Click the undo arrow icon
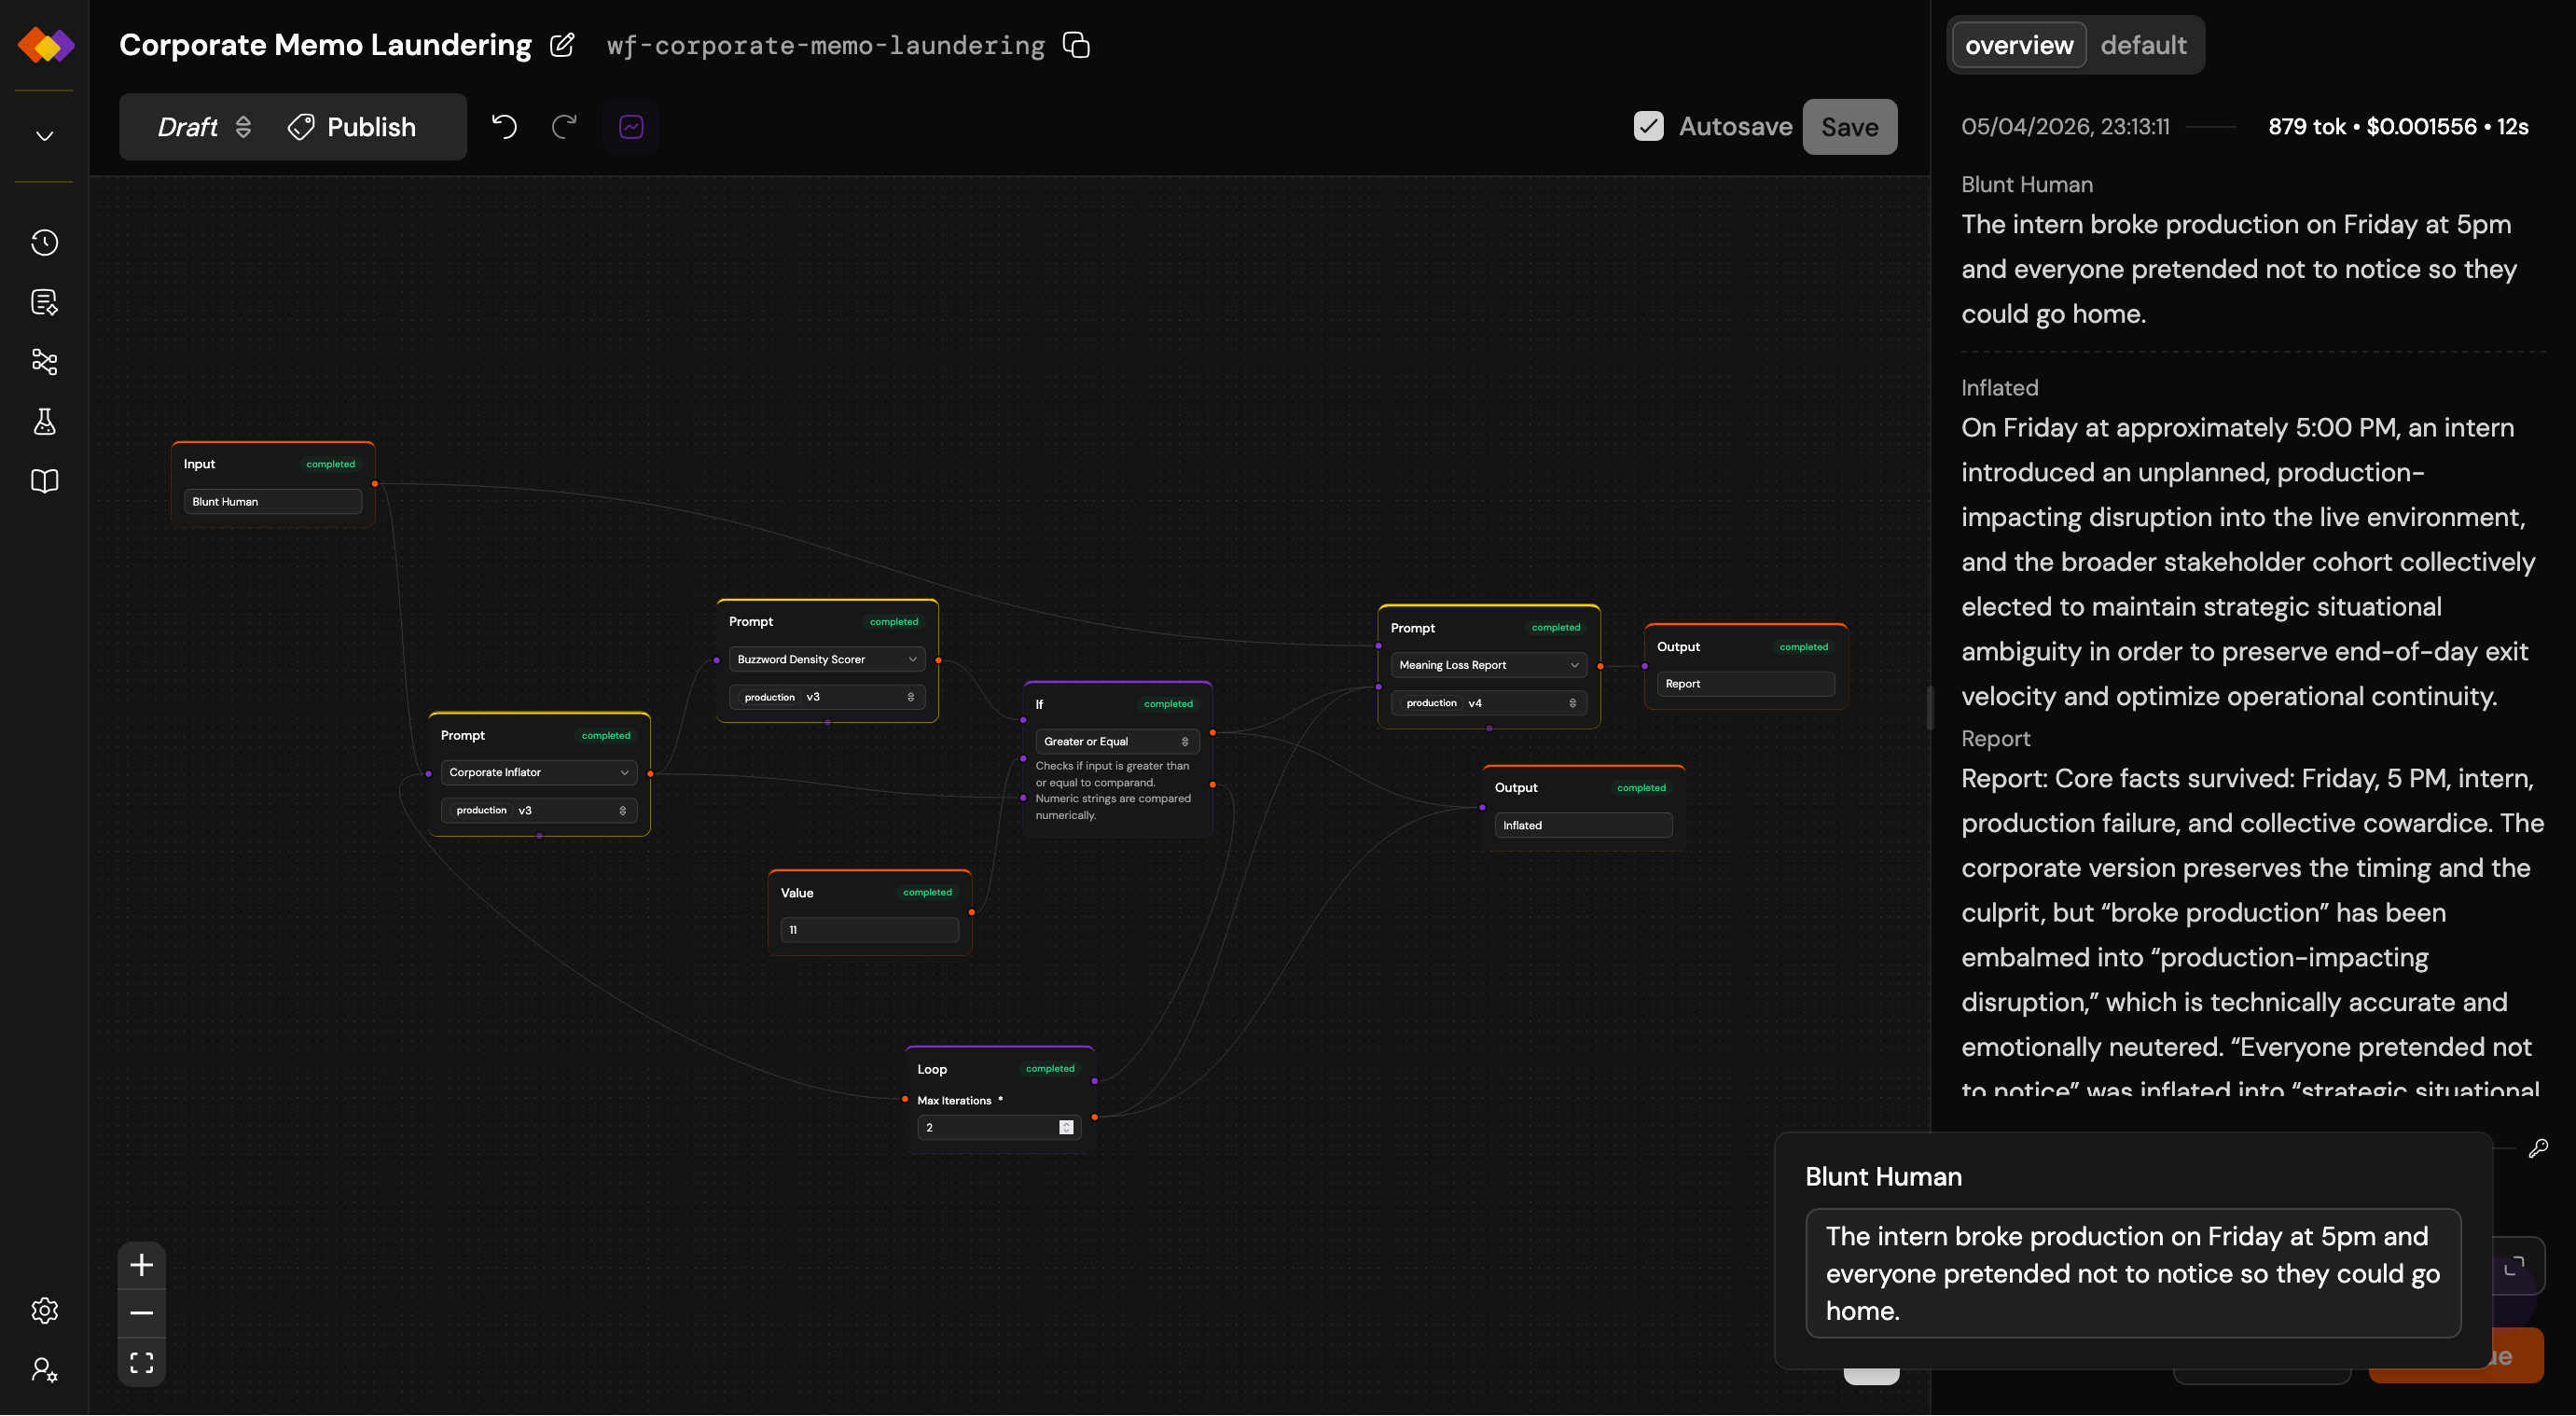This screenshot has height=1416, width=2576. pyautogui.click(x=504, y=126)
